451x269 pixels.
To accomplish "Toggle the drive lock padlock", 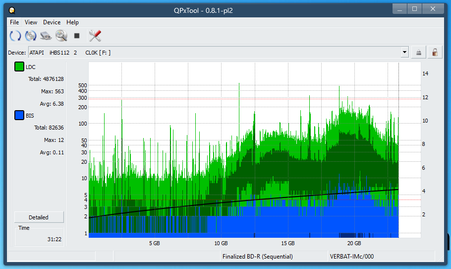I will click(435, 52).
